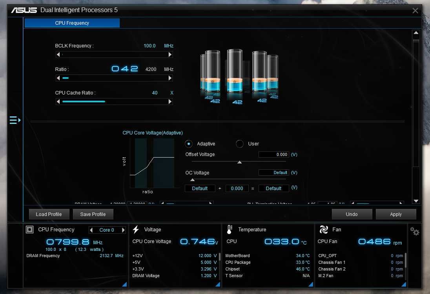Click the CPU_OPT fan row
430x294 pixels.
tap(361, 256)
